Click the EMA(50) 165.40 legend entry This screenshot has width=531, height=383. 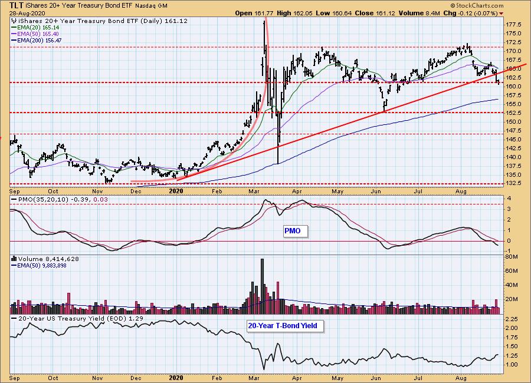(35, 34)
